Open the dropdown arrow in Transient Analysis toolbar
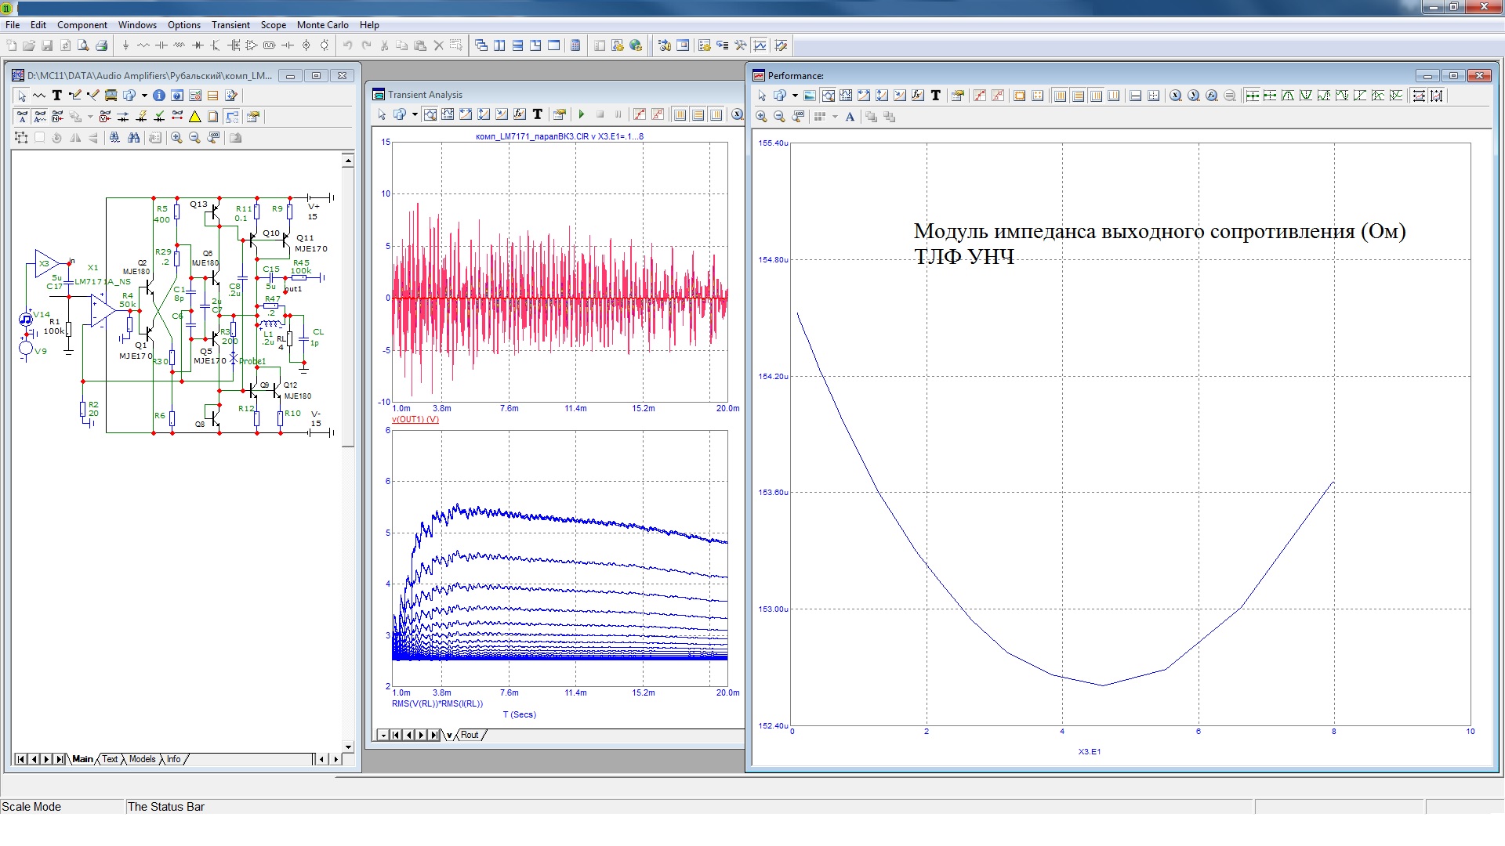 (x=415, y=114)
